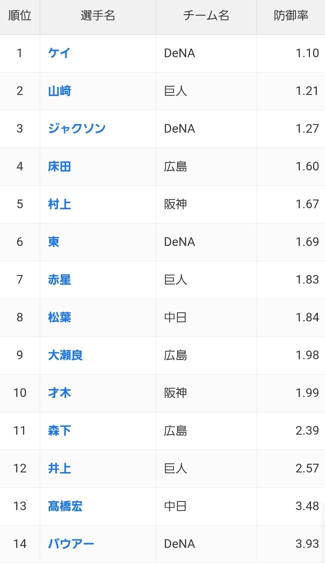The height and width of the screenshot is (563, 325).
Task: Open player link 井上
Action: 59,468
